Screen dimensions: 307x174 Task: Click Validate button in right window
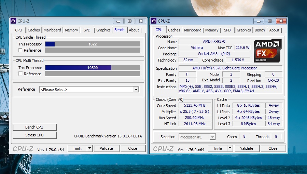pos(247,148)
